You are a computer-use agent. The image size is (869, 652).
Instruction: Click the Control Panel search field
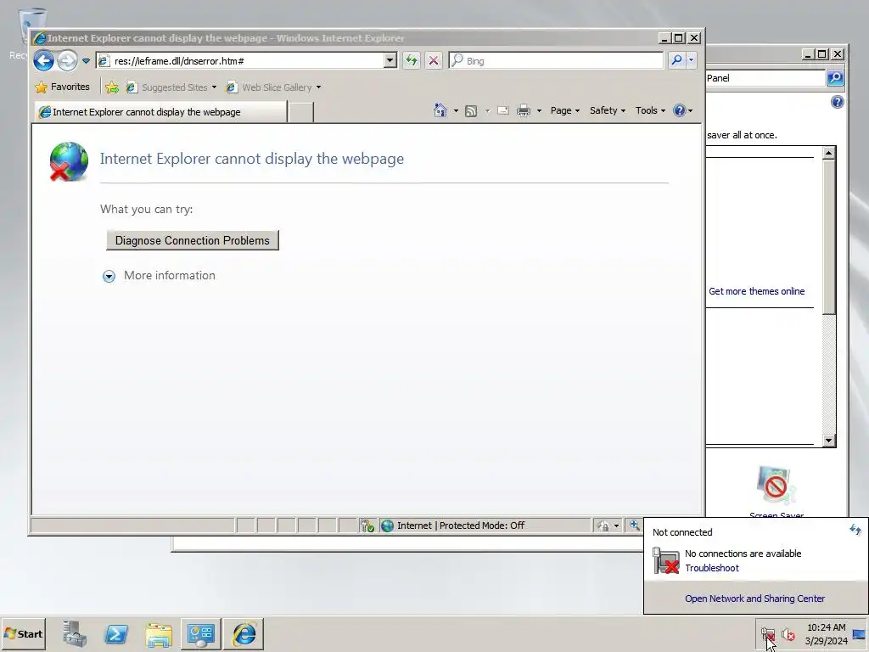(x=765, y=78)
